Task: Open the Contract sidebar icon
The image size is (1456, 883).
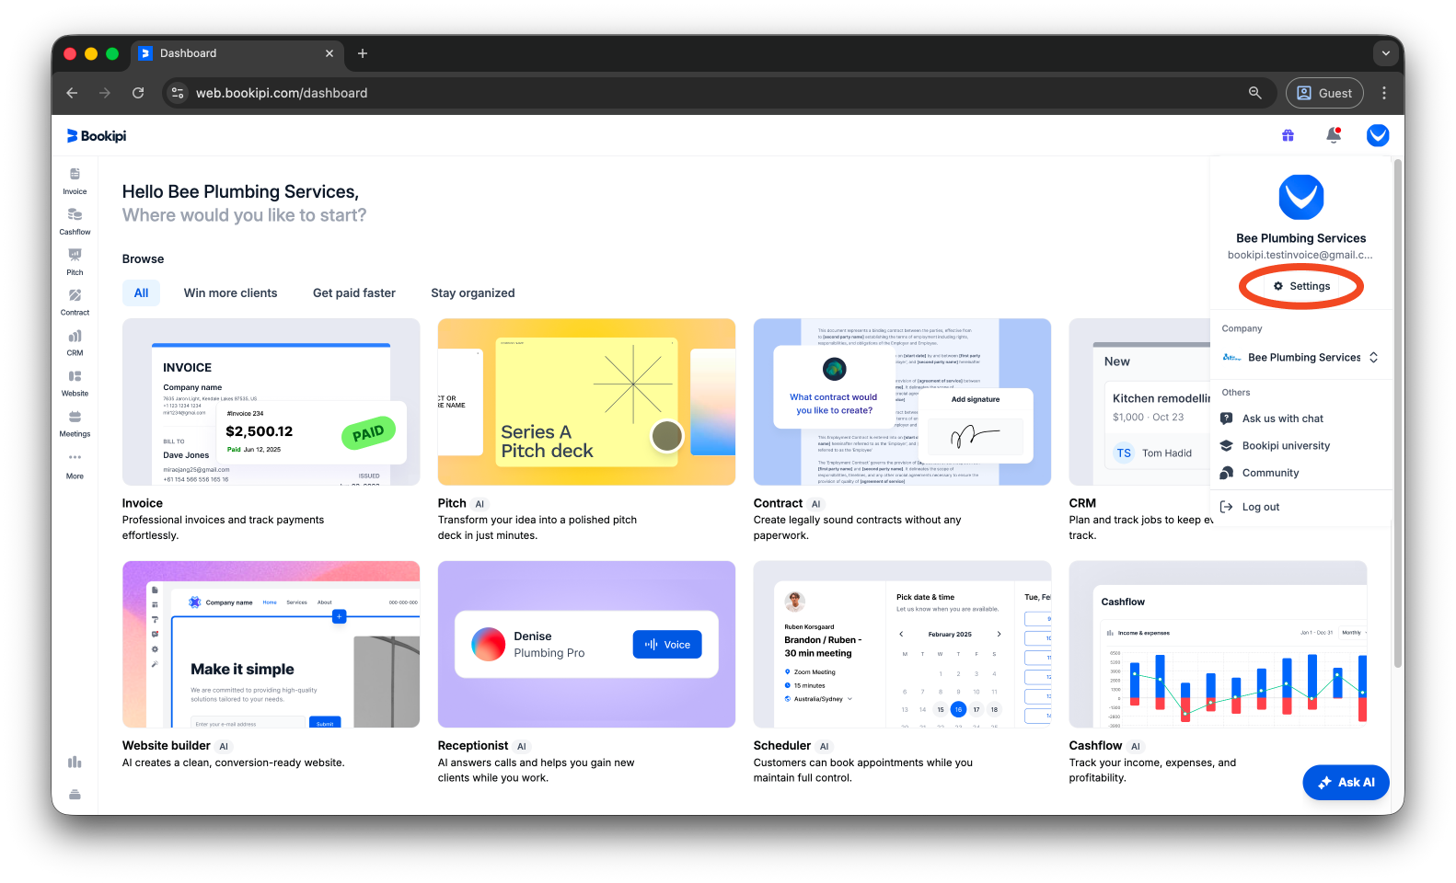Action: (75, 303)
